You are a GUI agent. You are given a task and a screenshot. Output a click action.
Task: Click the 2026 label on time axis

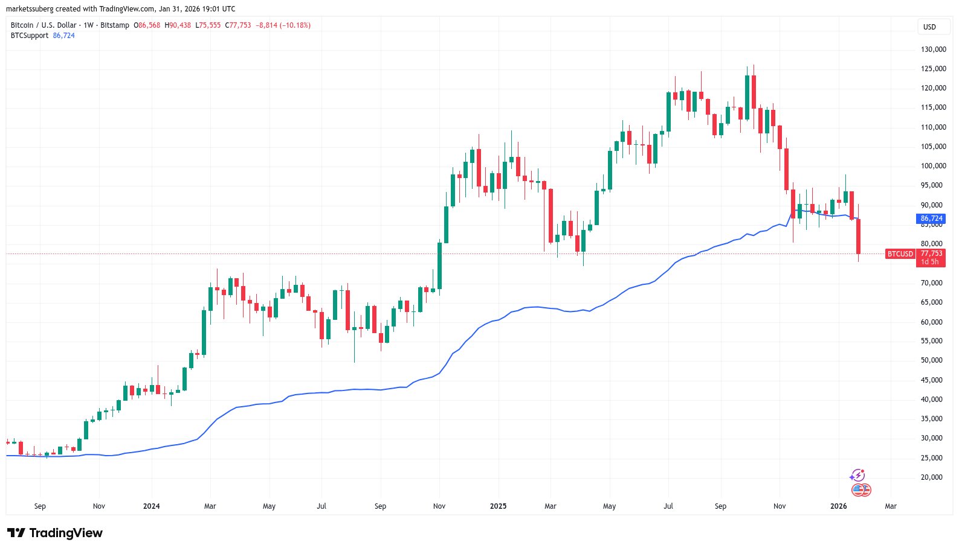[x=838, y=506]
